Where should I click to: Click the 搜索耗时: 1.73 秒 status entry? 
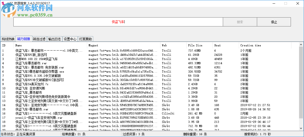tap(258, 134)
